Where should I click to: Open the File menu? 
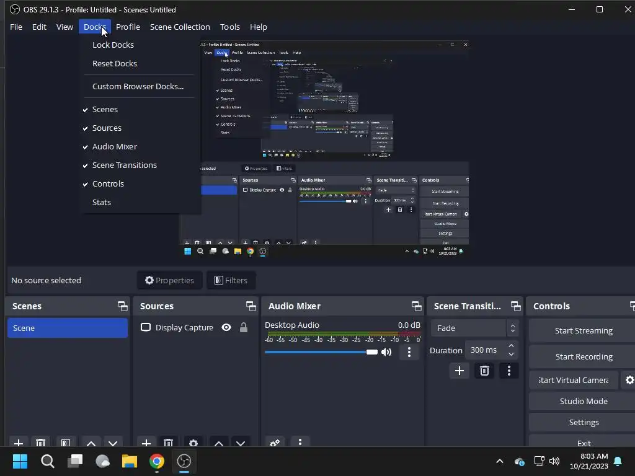coord(16,27)
